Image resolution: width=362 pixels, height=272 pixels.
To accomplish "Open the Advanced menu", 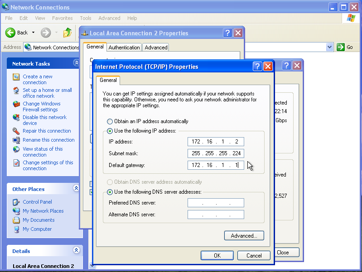I will click(x=110, y=18).
